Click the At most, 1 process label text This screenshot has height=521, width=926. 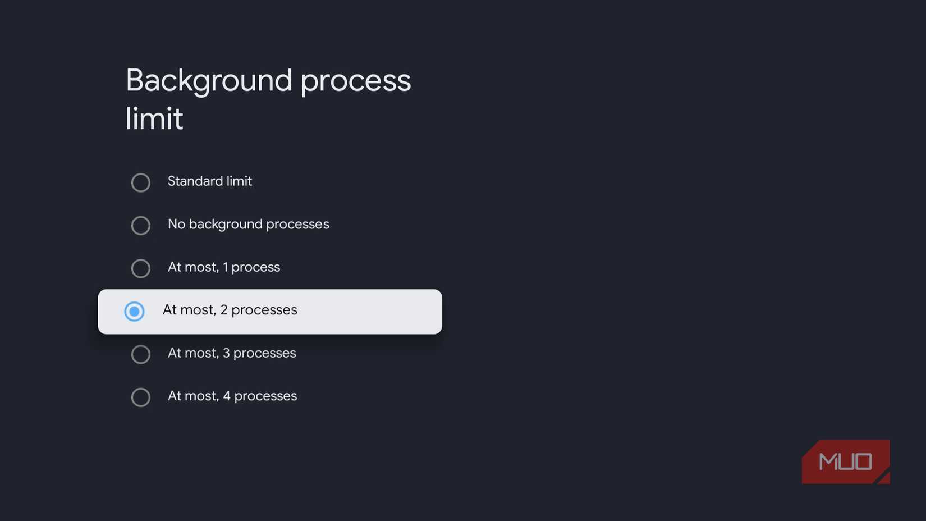click(x=224, y=267)
